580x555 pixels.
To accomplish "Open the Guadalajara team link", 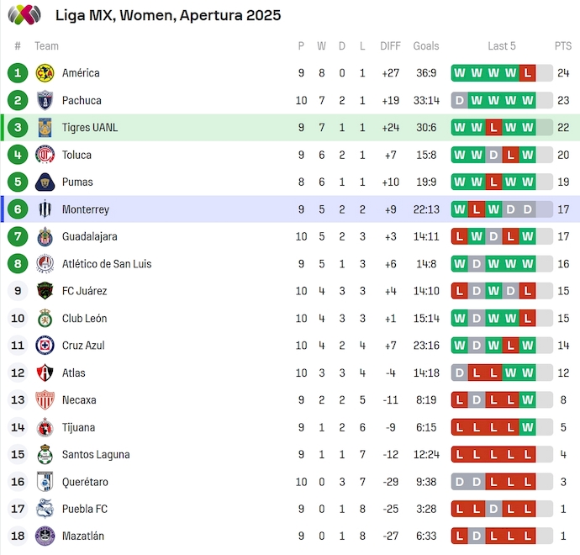I will (89, 236).
